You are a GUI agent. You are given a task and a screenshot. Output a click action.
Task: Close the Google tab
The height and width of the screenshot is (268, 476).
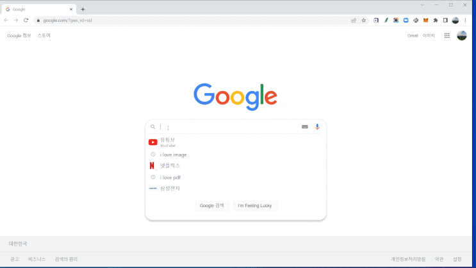coord(71,10)
